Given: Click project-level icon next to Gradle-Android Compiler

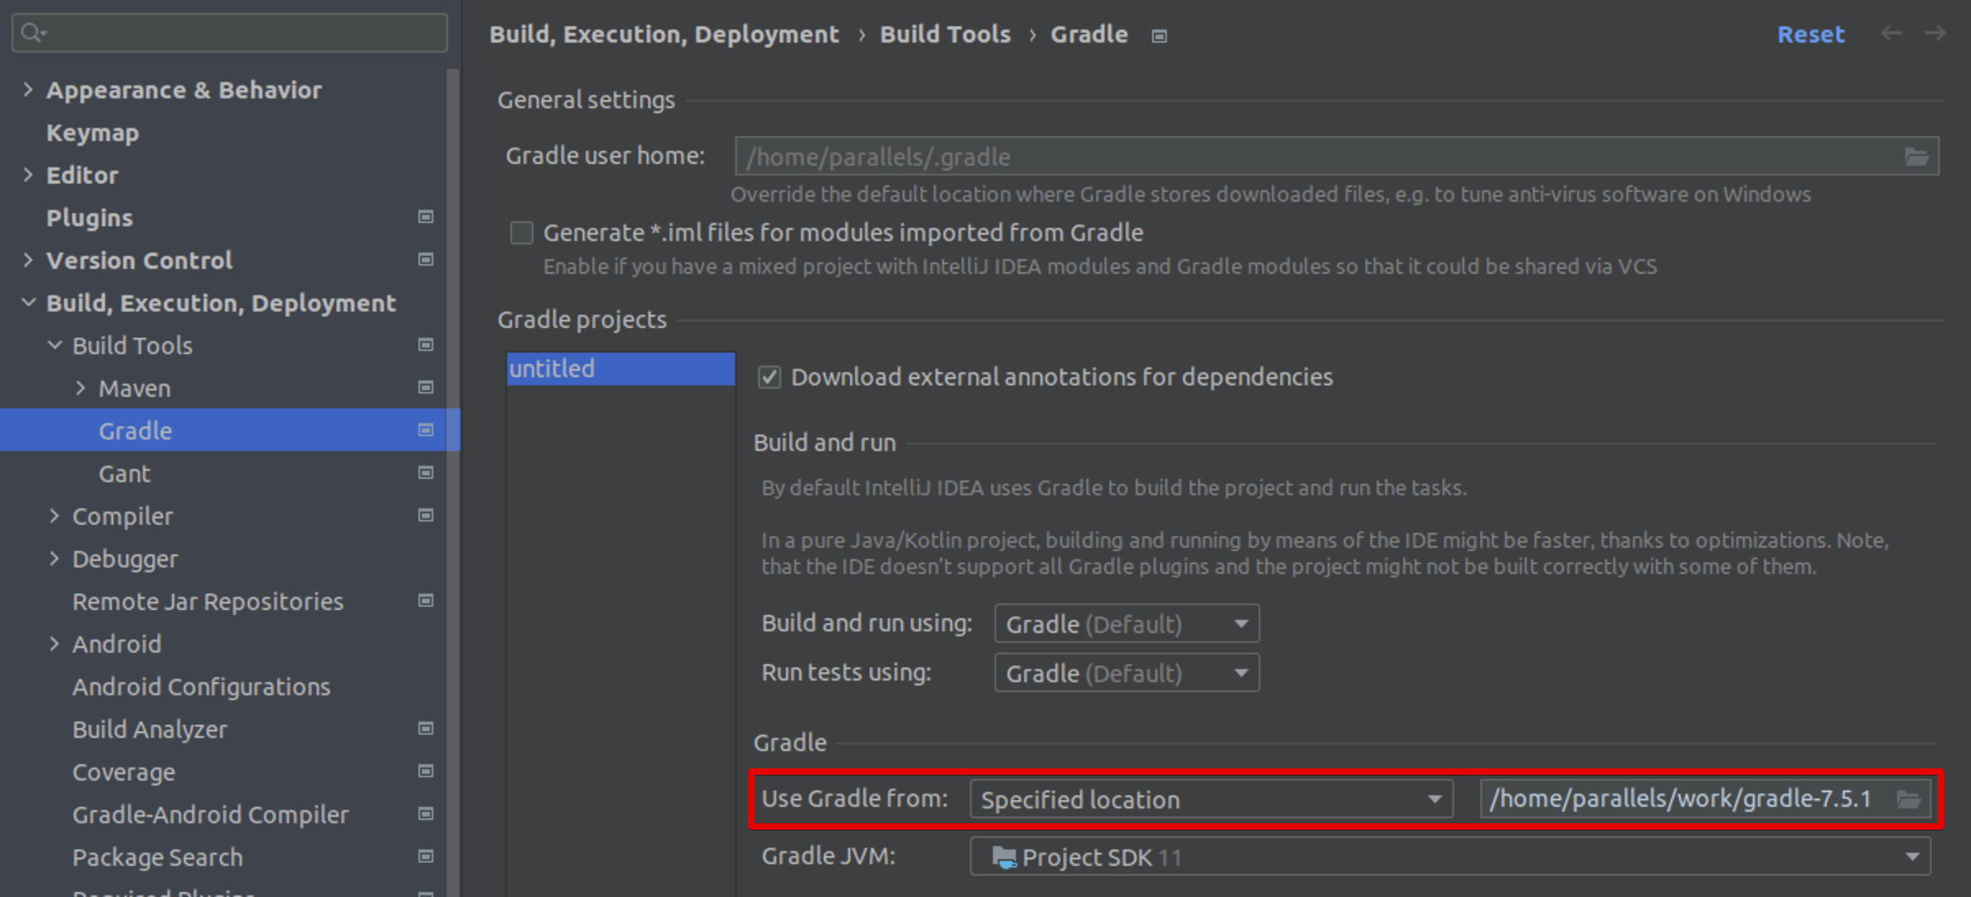Looking at the screenshot, I should click(425, 814).
